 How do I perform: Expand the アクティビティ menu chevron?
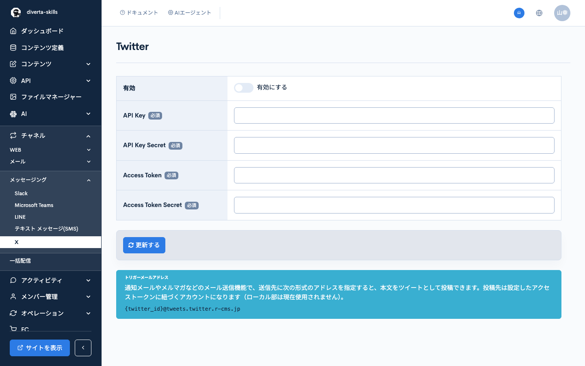tap(89, 281)
